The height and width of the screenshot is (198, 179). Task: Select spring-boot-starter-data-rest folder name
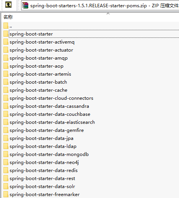click(42, 179)
